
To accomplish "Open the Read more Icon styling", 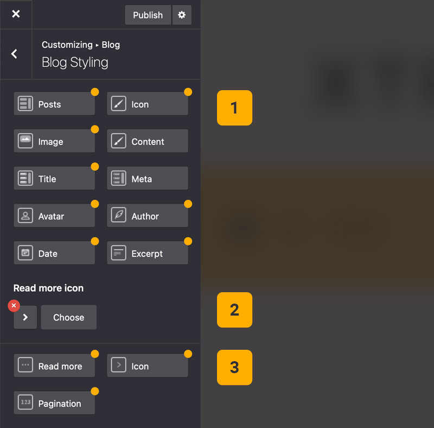I will [148, 366].
